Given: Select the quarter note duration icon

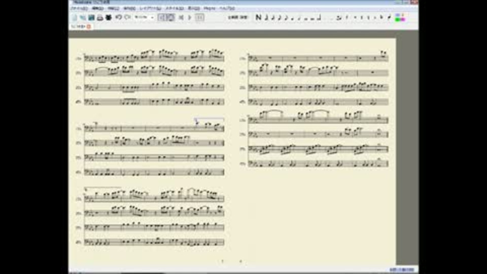Looking at the screenshot, I should 292,18.
